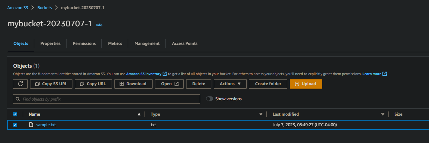Click Create folder button
Image resolution: width=429 pixels, height=143 pixels.
pyautogui.click(x=268, y=84)
